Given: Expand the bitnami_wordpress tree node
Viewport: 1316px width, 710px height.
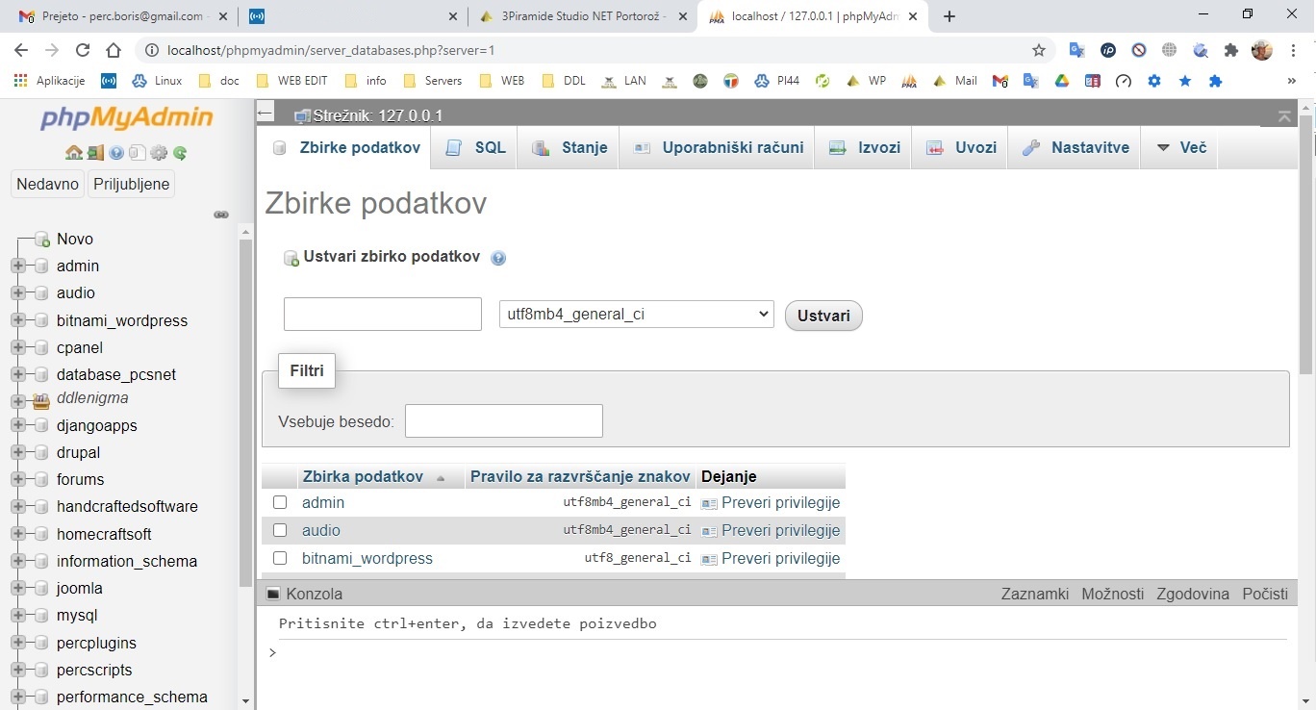Looking at the screenshot, I should tap(17, 320).
